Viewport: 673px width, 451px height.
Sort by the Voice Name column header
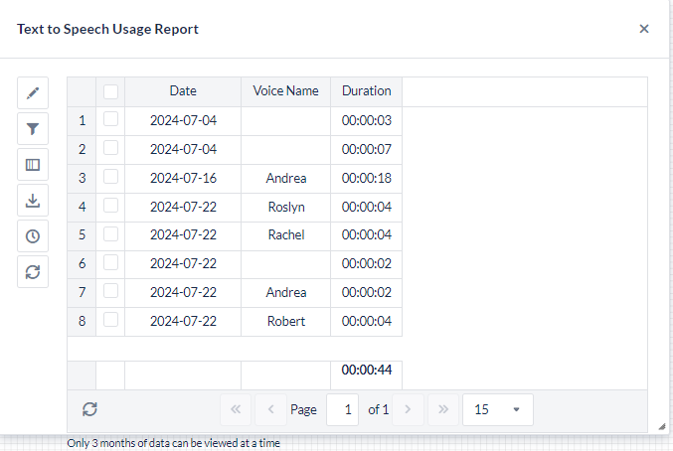click(x=285, y=90)
